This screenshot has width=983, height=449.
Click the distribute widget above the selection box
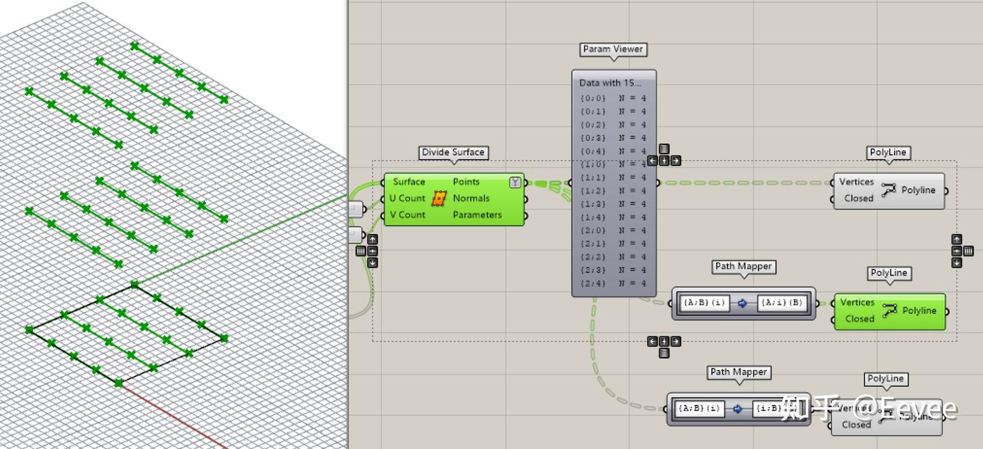664,149
